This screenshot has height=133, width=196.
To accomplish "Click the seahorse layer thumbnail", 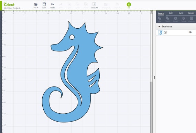I will (x=161, y=33).
